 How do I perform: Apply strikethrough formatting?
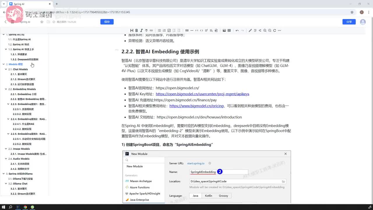pos(146,30)
